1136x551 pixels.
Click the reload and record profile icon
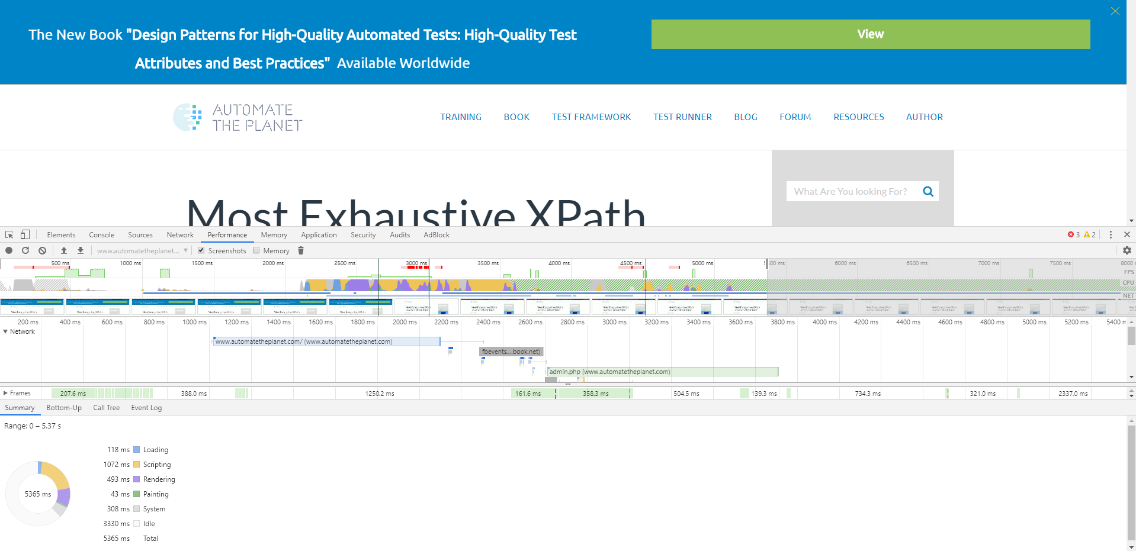(x=25, y=250)
